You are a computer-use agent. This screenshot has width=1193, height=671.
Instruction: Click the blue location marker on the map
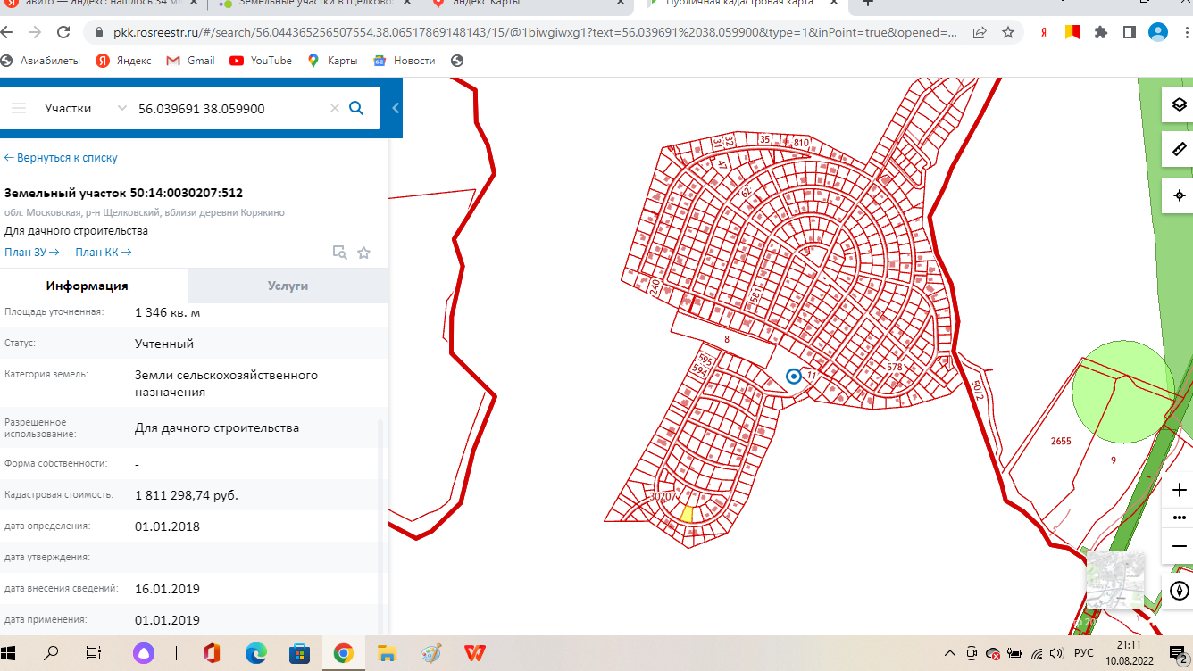point(793,377)
